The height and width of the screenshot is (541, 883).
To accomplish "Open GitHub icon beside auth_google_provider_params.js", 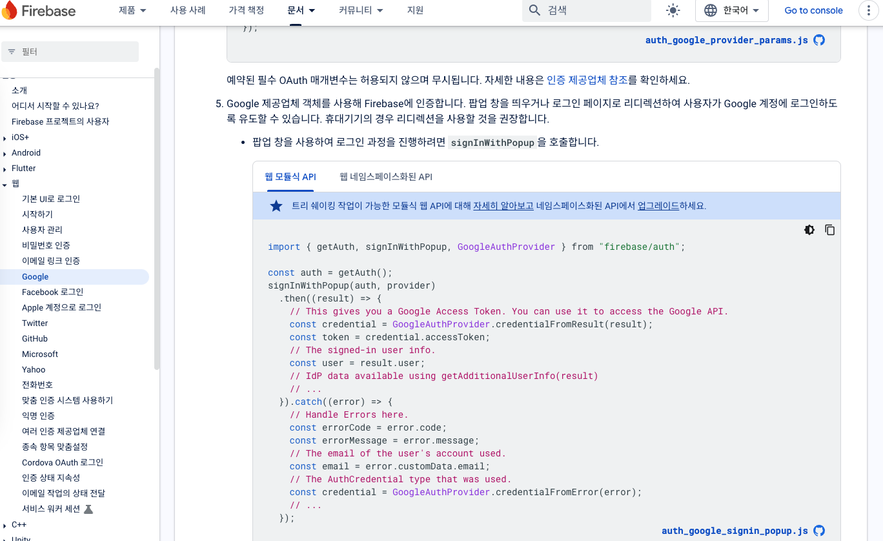I will tap(819, 40).
